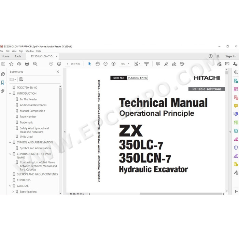Open the Trademark bookmark

[x=26, y=122]
